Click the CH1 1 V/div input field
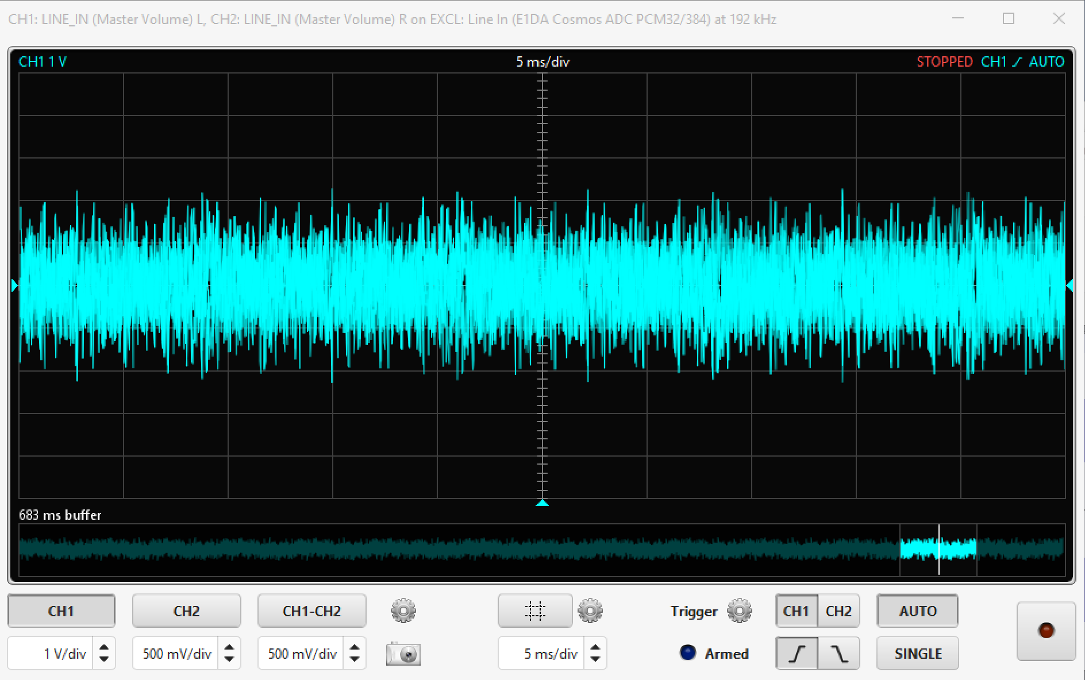 tap(51, 654)
